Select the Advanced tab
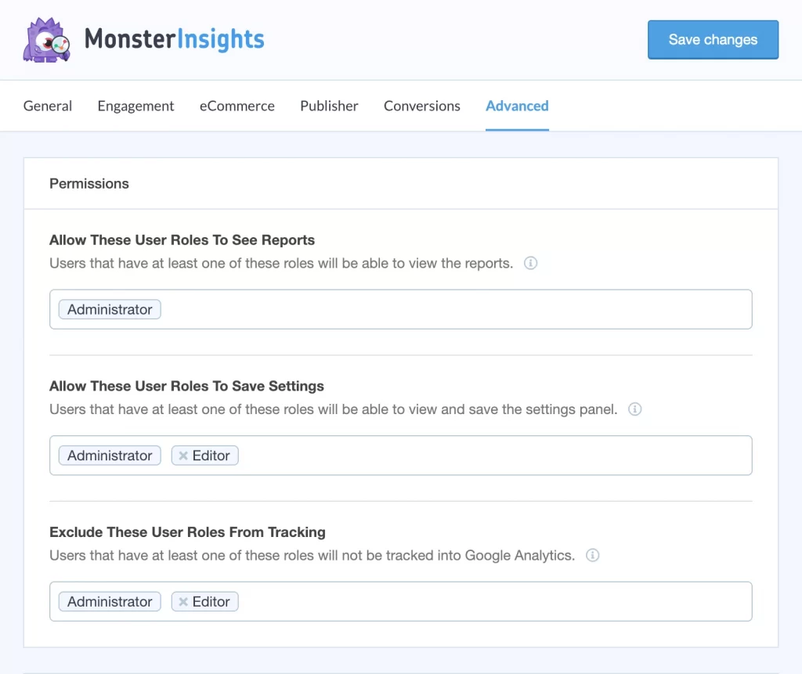Viewport: 802px width, 674px height. pyautogui.click(x=516, y=106)
